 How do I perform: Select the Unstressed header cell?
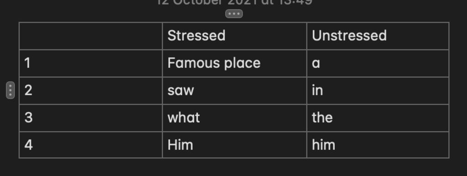pyautogui.click(x=378, y=36)
